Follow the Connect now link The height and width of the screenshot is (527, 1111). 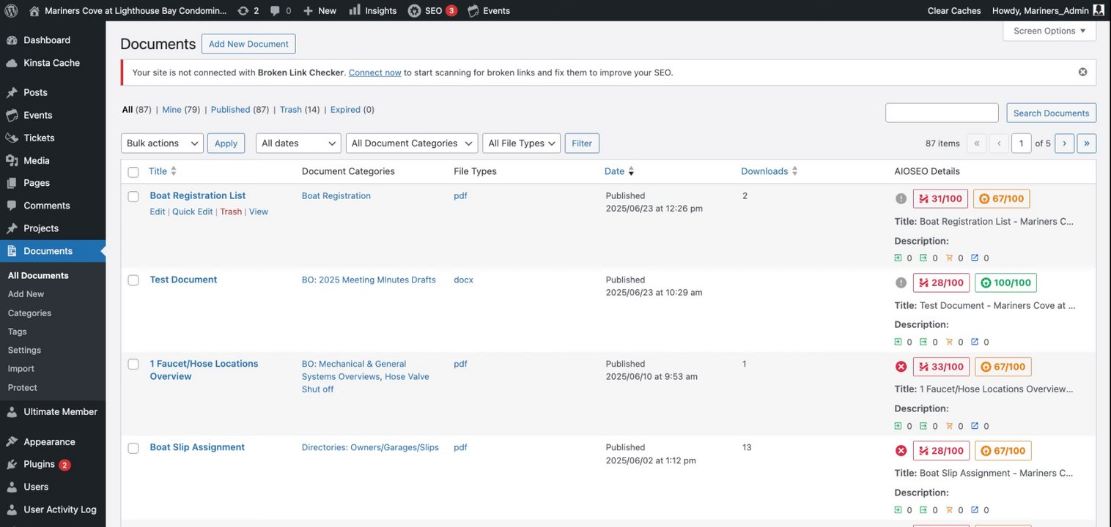pos(374,72)
